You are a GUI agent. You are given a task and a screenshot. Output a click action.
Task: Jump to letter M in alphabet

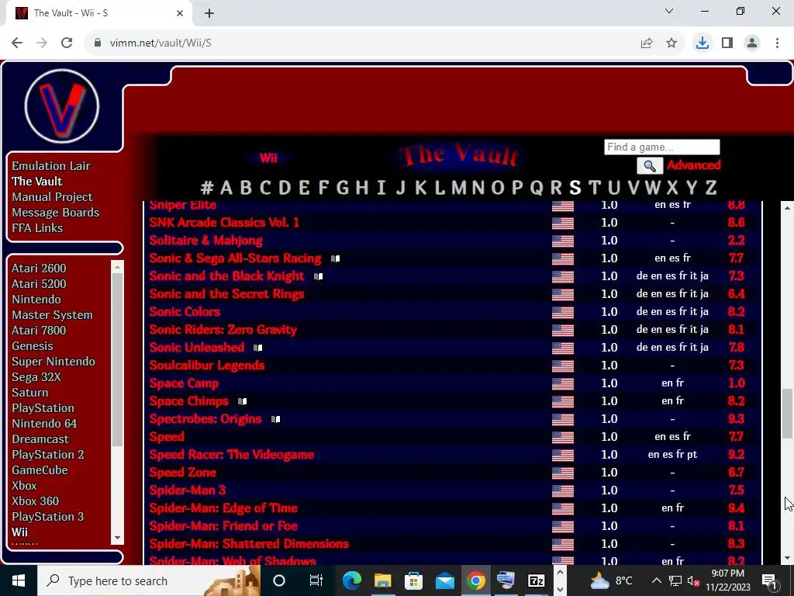(x=459, y=188)
